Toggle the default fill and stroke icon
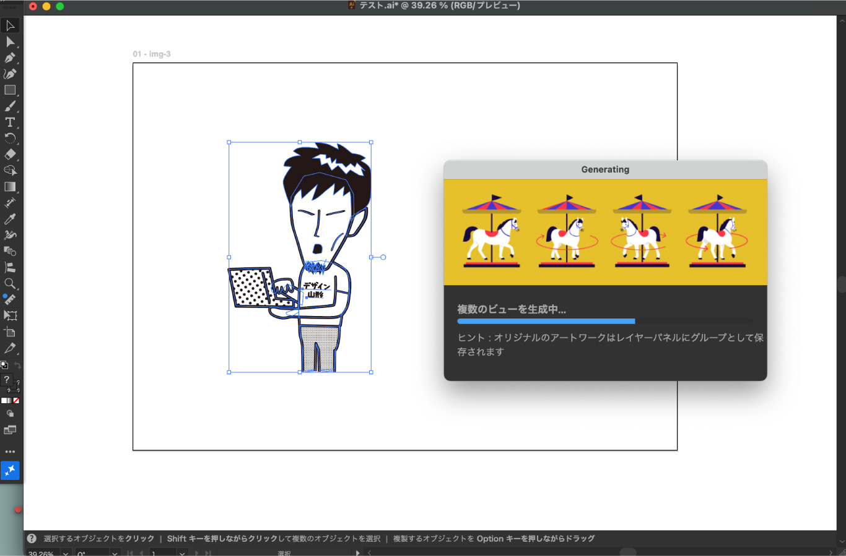Viewport: 846px width, 556px height. [x=4, y=366]
